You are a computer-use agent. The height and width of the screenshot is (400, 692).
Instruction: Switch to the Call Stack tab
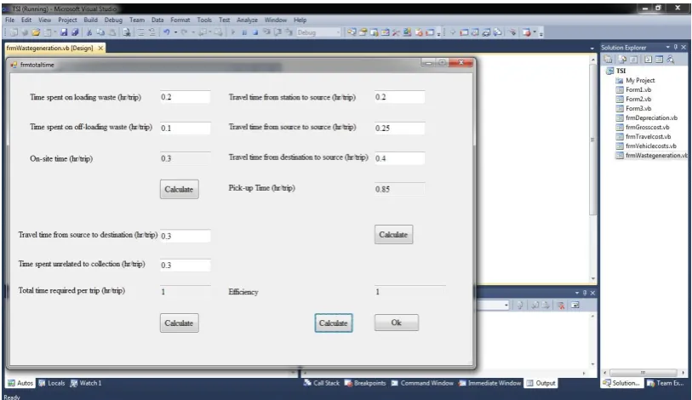(x=322, y=383)
